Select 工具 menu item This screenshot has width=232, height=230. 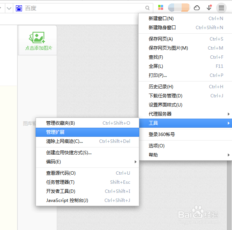click(185, 123)
